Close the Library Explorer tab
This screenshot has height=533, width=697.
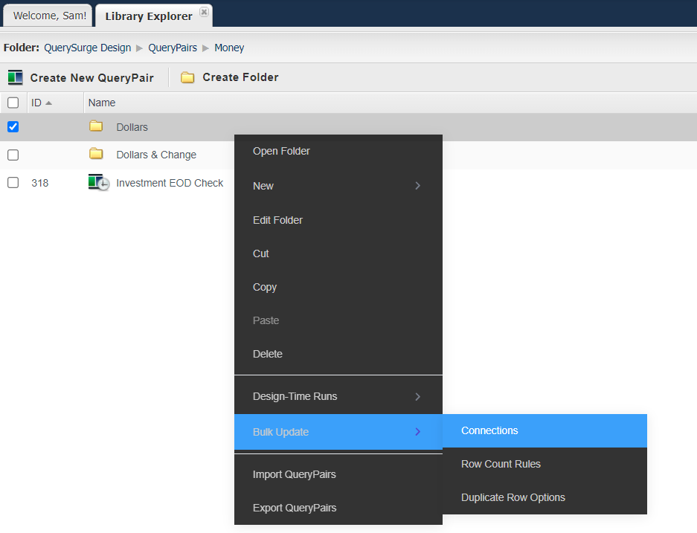tap(204, 12)
